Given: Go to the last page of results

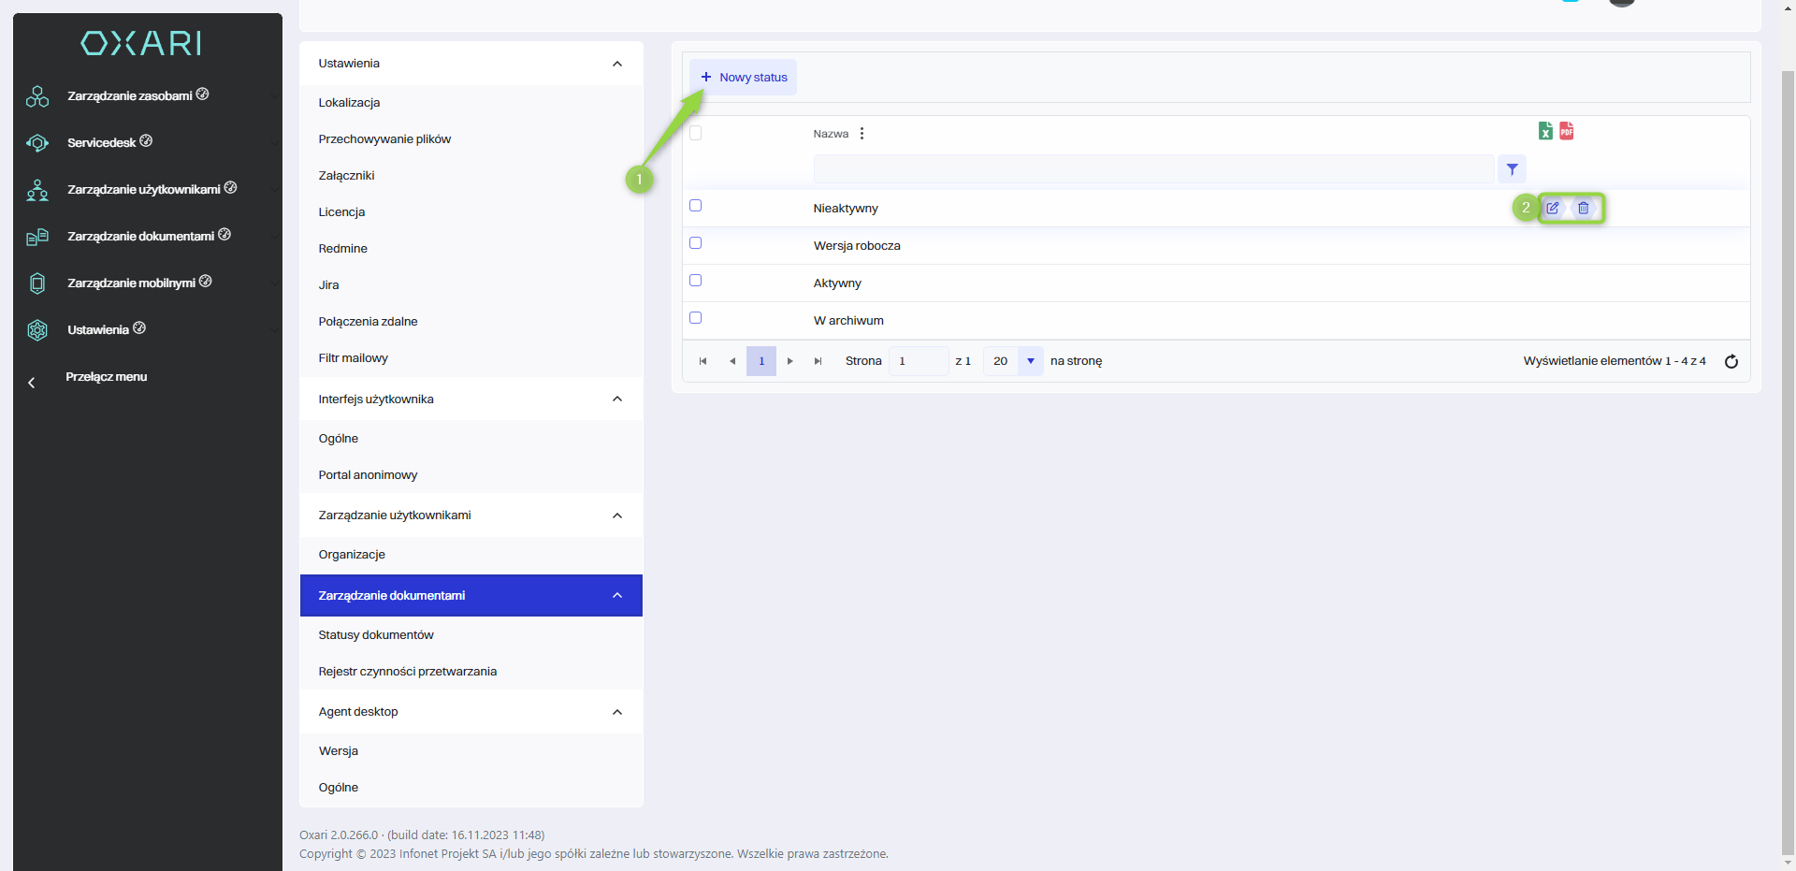Looking at the screenshot, I should pyautogui.click(x=818, y=361).
